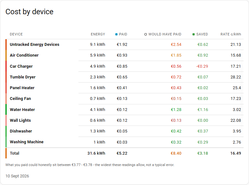
Task: Click the Cost by device title
Action: 29,12
